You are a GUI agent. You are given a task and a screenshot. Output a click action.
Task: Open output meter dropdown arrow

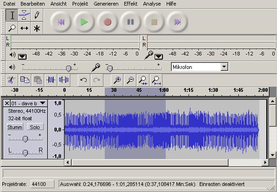pos(22,57)
